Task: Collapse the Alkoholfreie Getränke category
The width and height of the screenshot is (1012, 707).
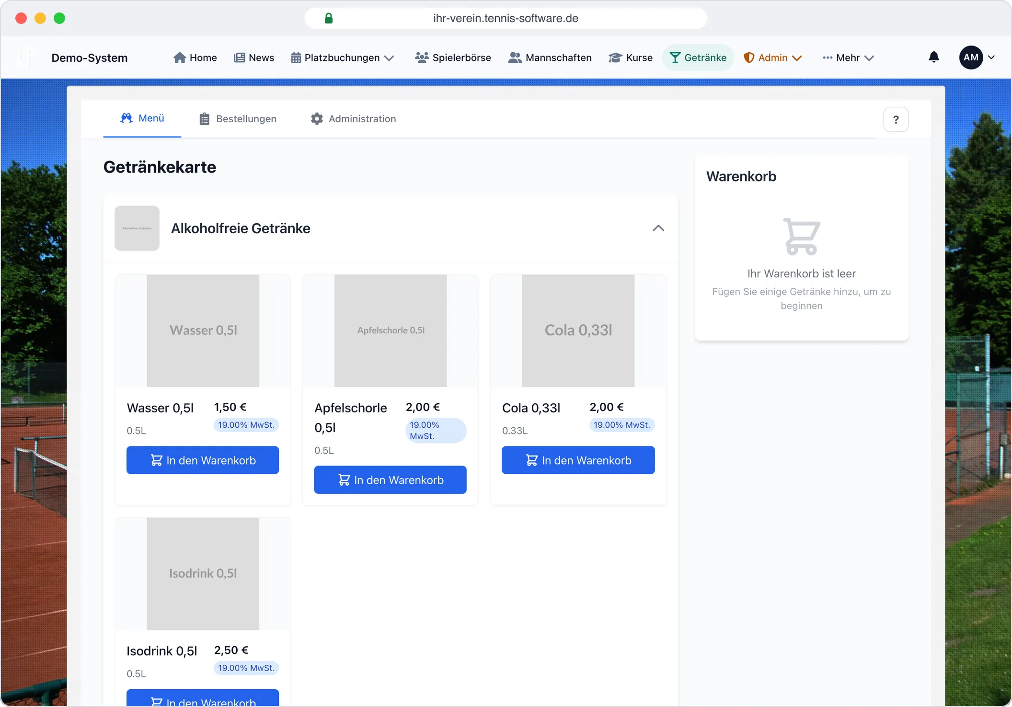Action: point(658,228)
